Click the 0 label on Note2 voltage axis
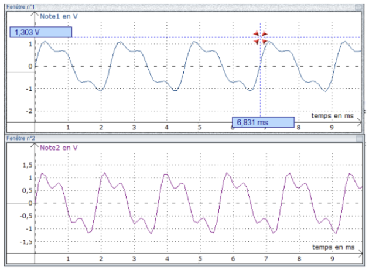 pyautogui.click(x=29, y=203)
